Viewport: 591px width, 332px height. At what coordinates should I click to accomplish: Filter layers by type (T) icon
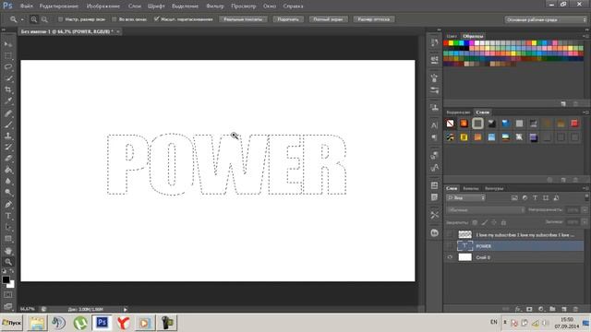coord(535,197)
